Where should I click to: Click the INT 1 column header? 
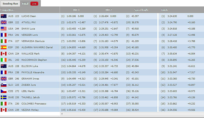tap(76, 10)
